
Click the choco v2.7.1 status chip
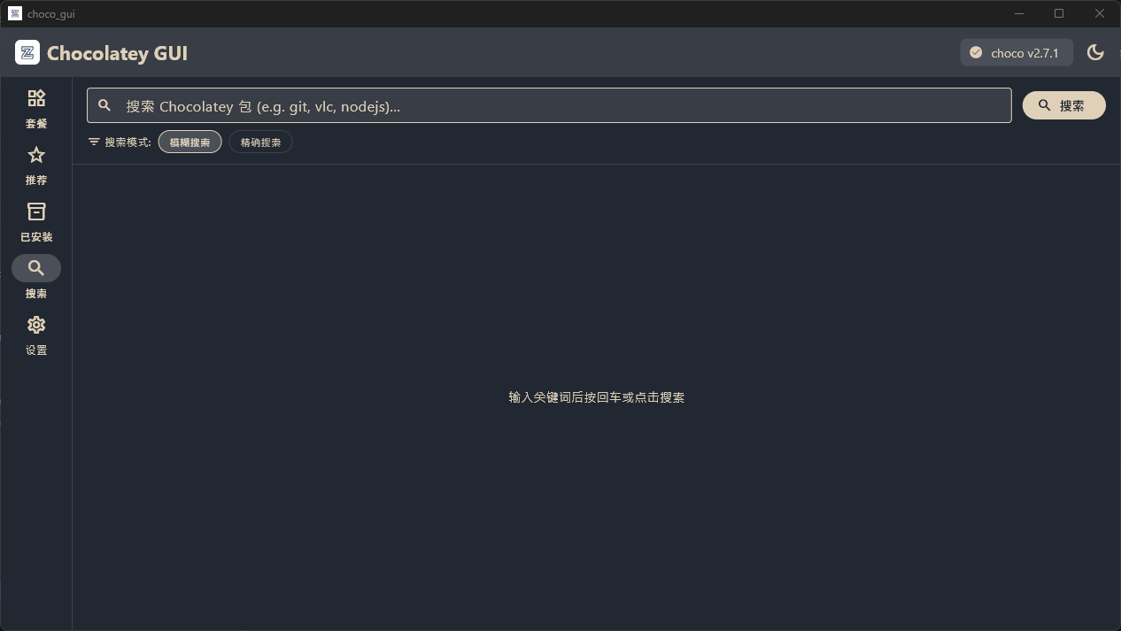[1017, 52]
